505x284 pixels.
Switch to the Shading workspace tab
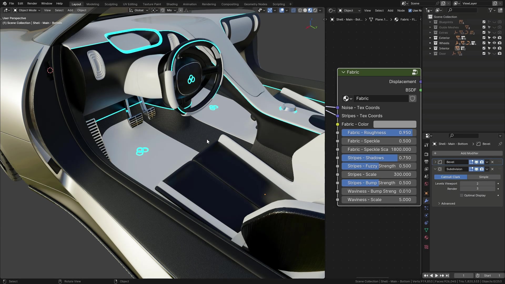coord(172,4)
